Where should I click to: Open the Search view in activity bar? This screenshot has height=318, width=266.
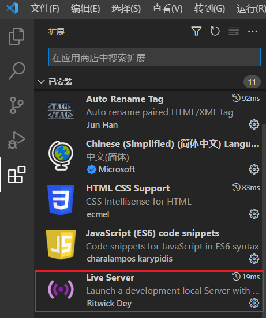pos(17,71)
